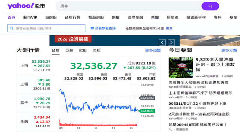
Task: Open the 台股行情 navigation menu
Action: pyautogui.click(x=73, y=17)
